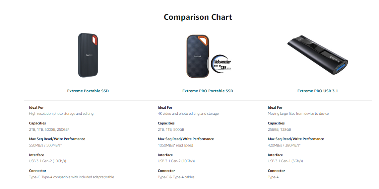Viewport: 379px width, 189px height.
Task: Click the "420MB/s / 380MB/s*" performance value
Action: coord(284,145)
